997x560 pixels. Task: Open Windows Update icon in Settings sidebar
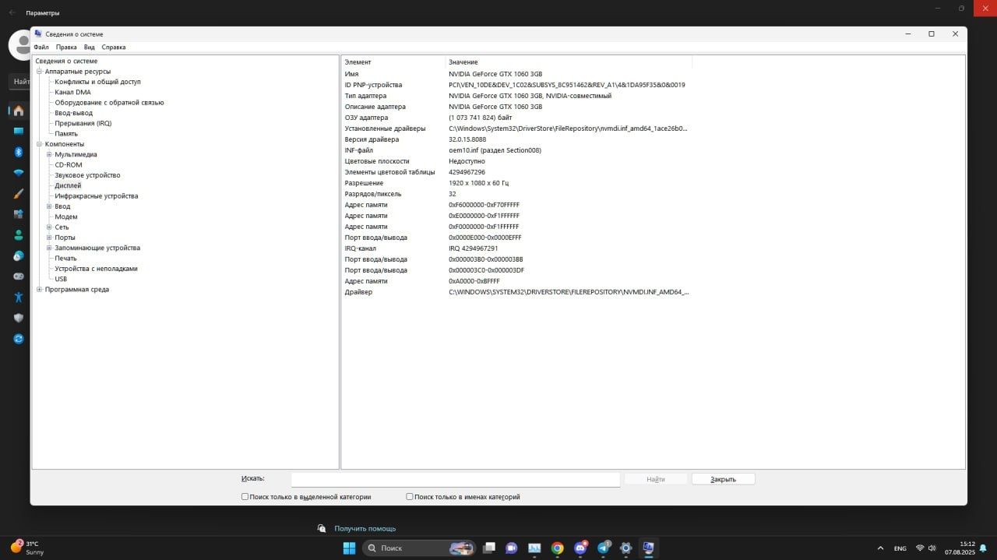[18, 339]
